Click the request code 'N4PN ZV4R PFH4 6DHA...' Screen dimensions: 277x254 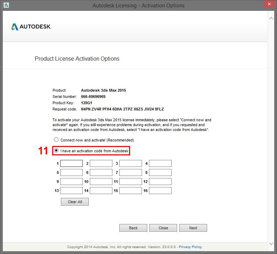[122, 109]
